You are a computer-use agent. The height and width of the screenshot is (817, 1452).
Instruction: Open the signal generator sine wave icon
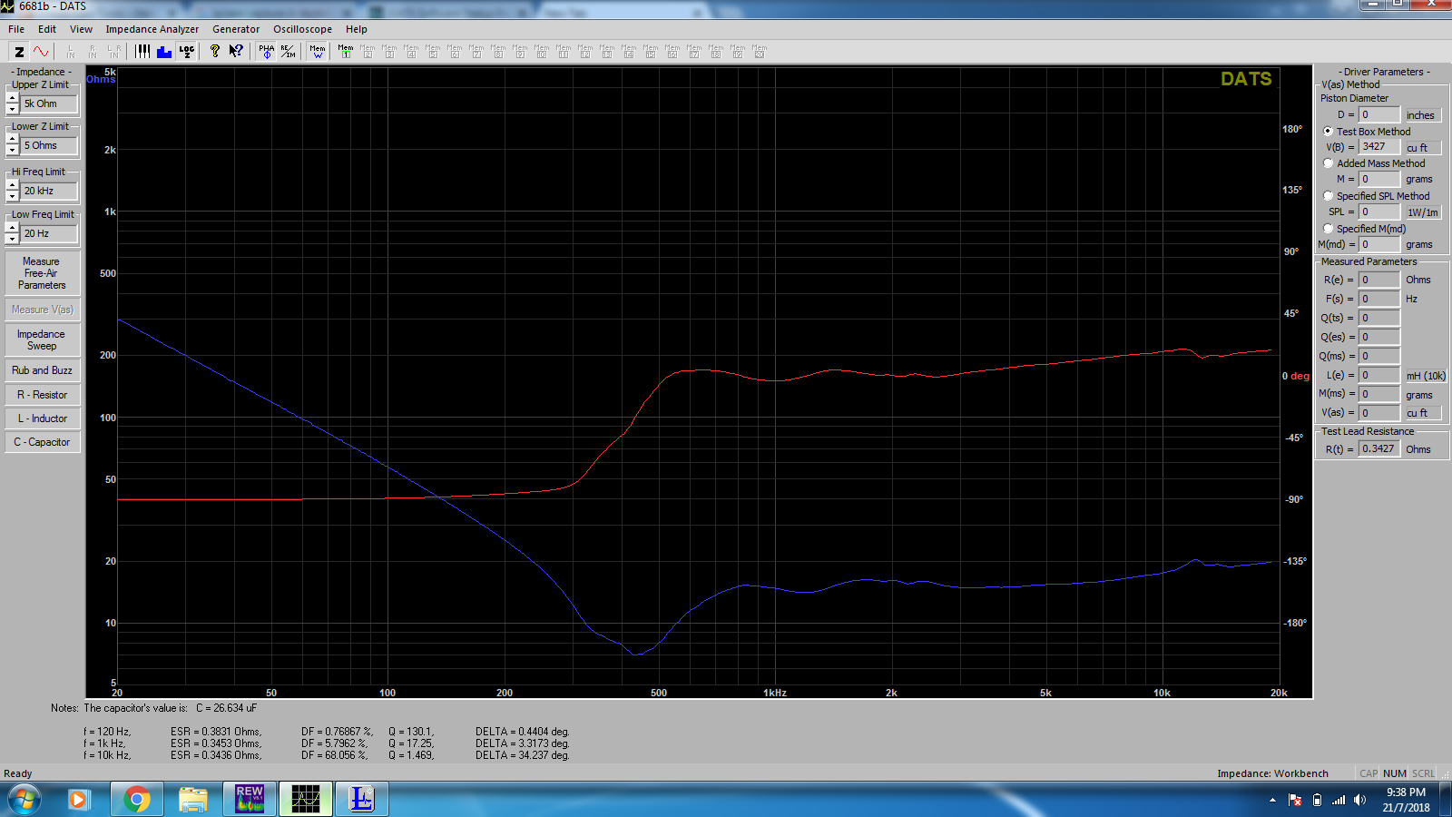click(x=41, y=52)
